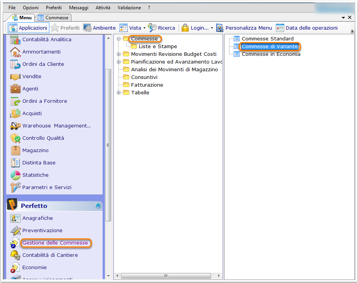Open Ordini da Cliente icon
Screen dimensions: 358x283
click(15, 64)
